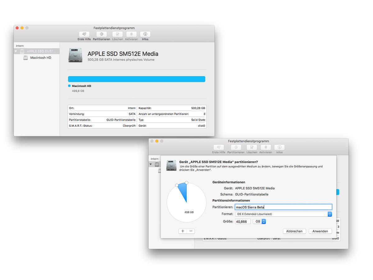Click the Anwenden button
The image size is (373, 280).
320,231
